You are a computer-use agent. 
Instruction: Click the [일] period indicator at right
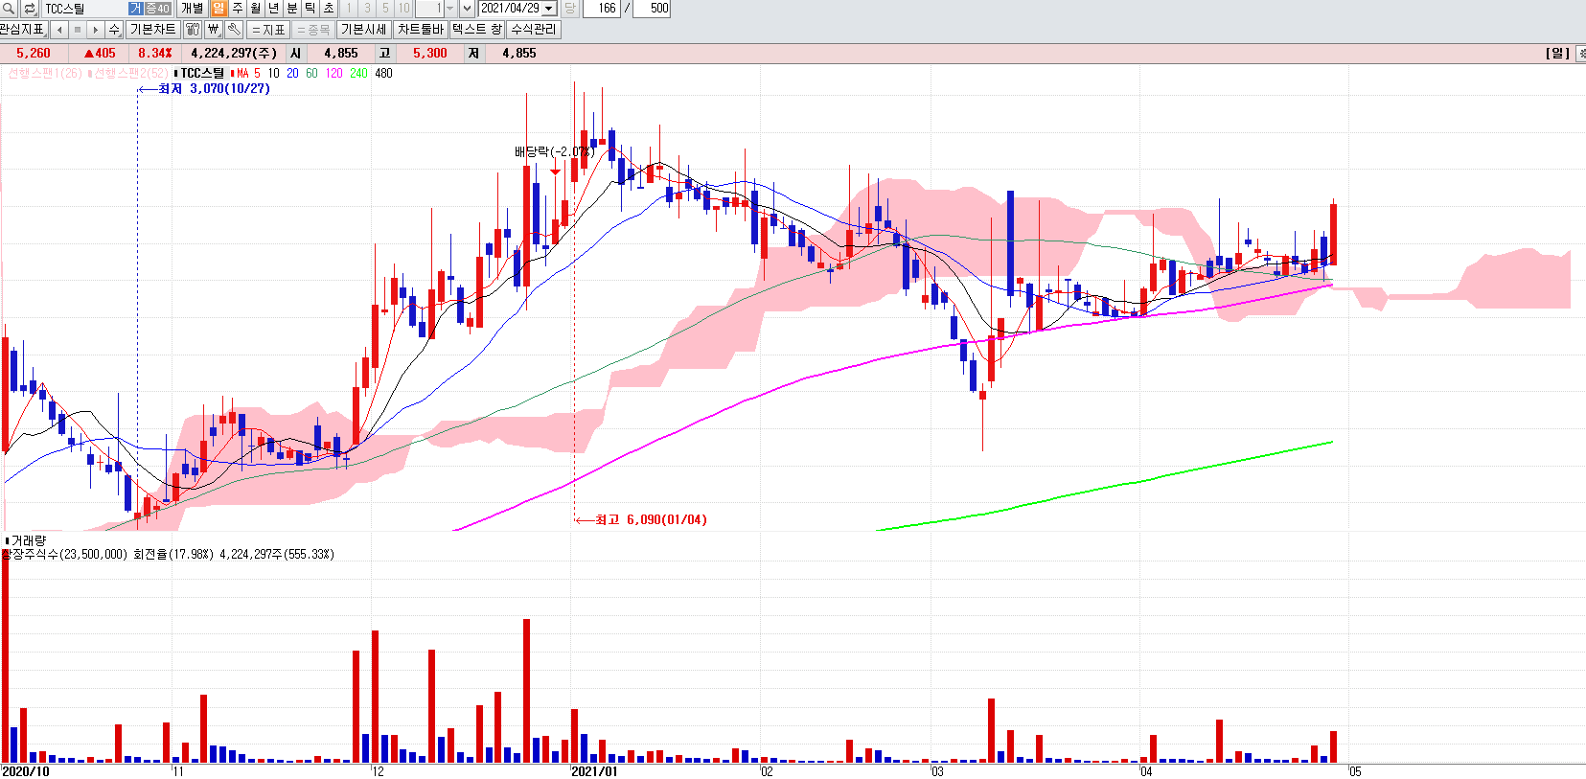[1557, 54]
